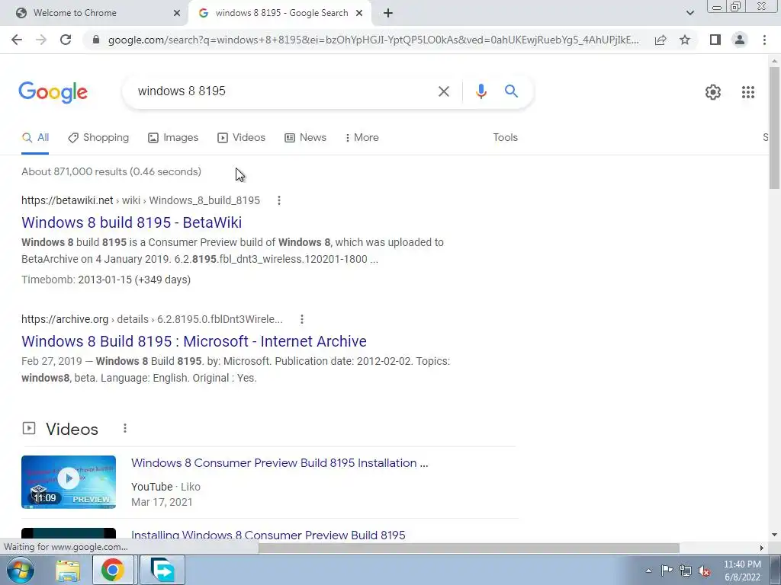Click Chrome icon in taskbar
Viewport: 781px width, 585px height.
click(x=113, y=570)
